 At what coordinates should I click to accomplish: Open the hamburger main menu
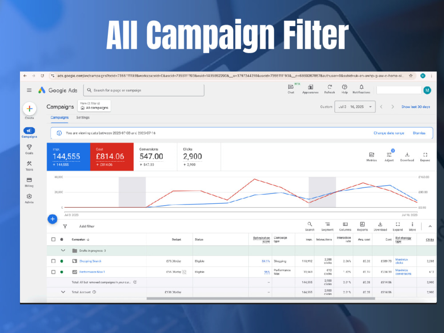(x=29, y=90)
